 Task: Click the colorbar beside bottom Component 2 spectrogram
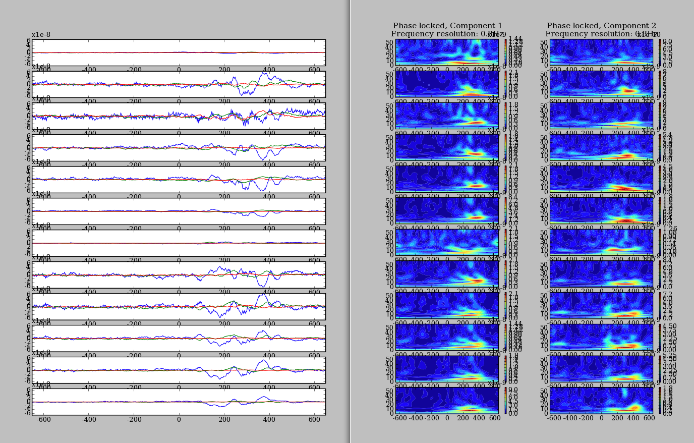point(659,402)
